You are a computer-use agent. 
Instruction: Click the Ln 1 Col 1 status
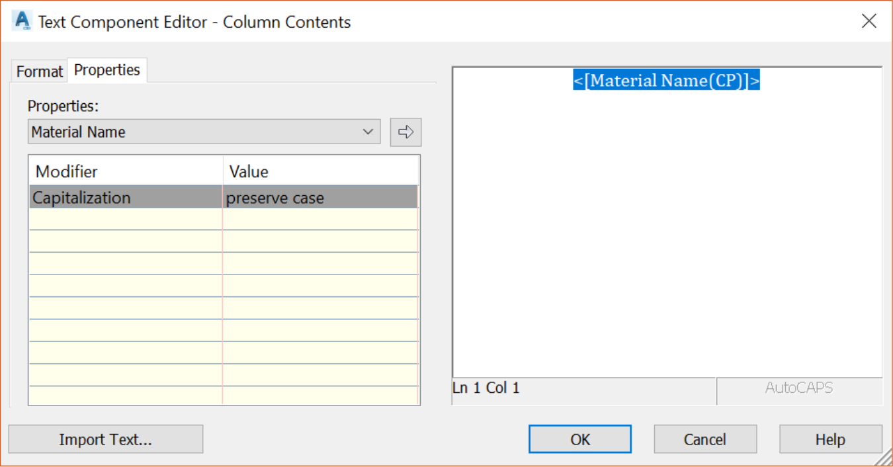coord(486,388)
